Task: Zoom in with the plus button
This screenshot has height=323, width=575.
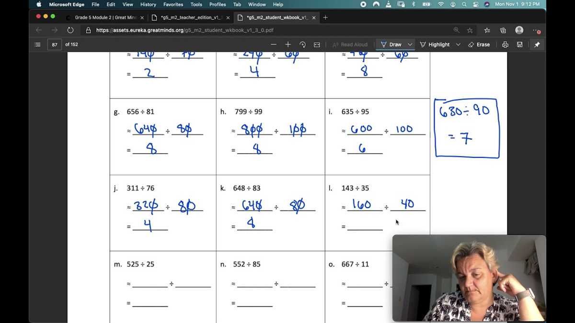Action: [288, 45]
